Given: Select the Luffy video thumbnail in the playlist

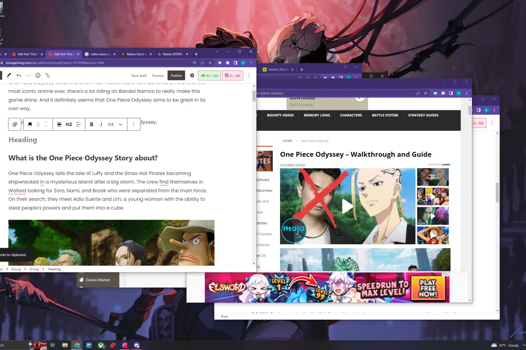Looking at the screenshot, I should click(433, 235).
